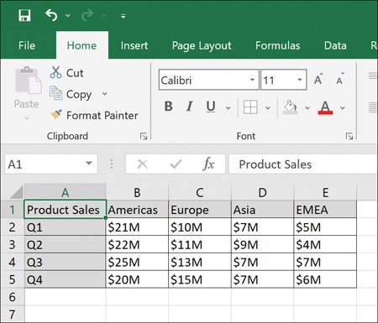Select the $25M cell in Americas column

click(x=137, y=262)
